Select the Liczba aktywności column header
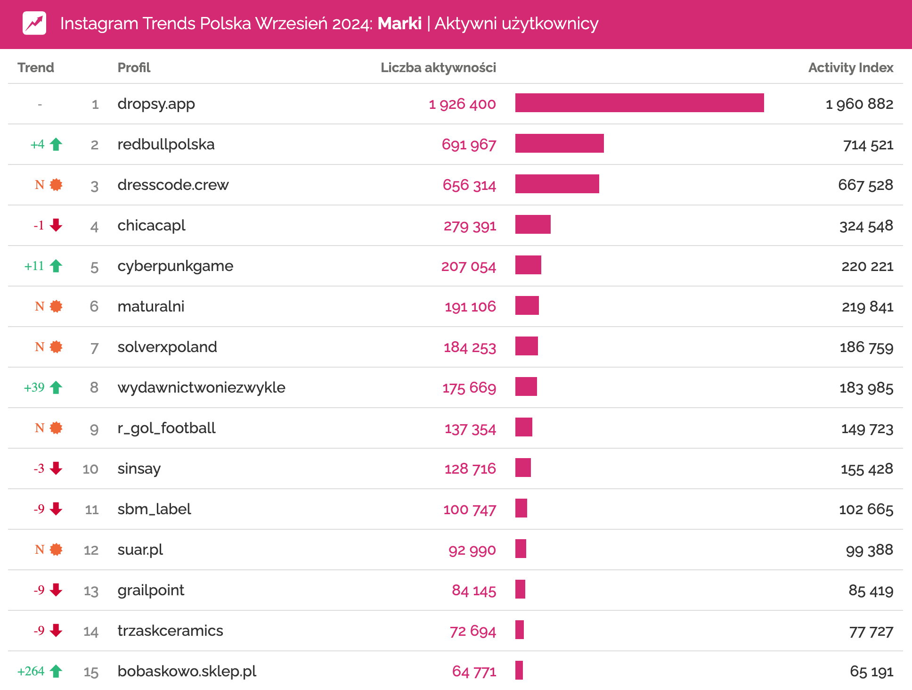Viewport: 912px width, 690px height. click(x=438, y=68)
